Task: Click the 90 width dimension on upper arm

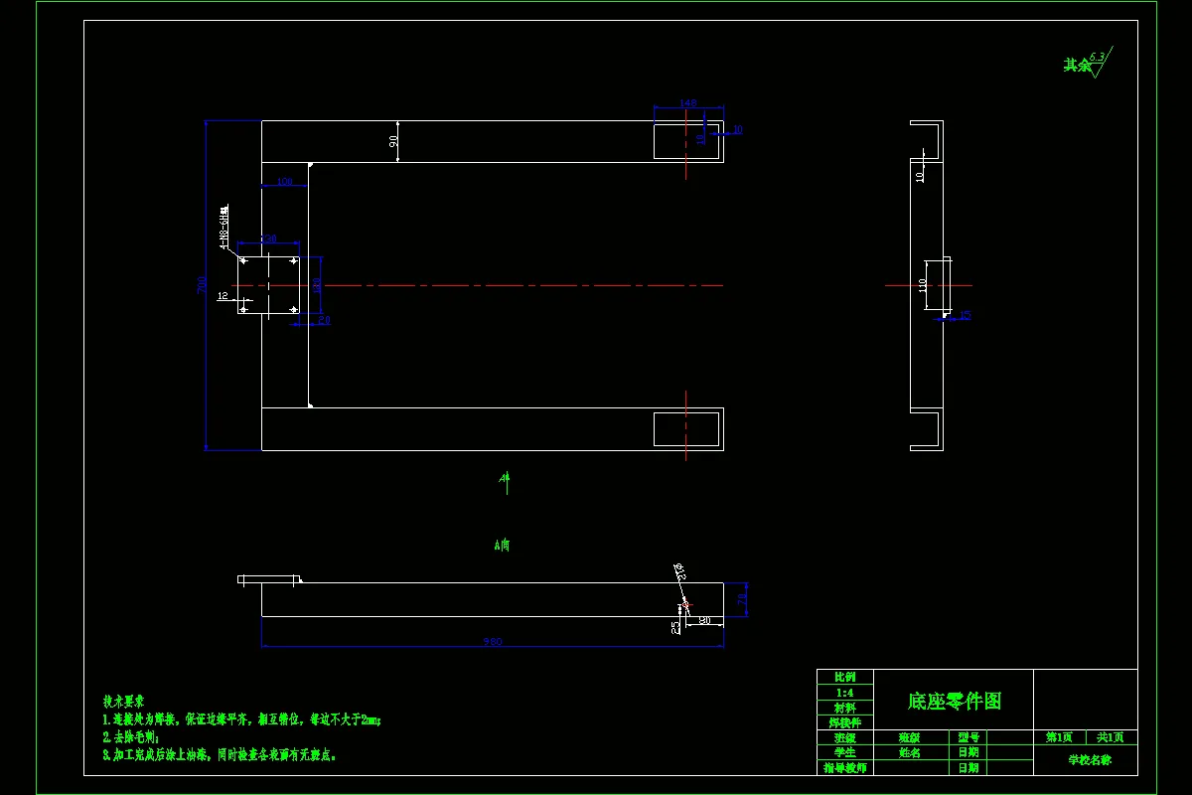Action: point(393,141)
